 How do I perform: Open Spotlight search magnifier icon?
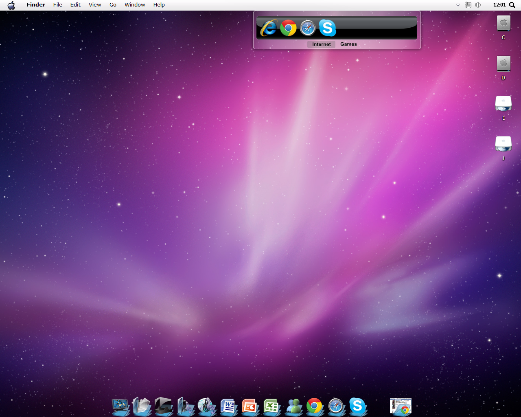click(x=512, y=5)
